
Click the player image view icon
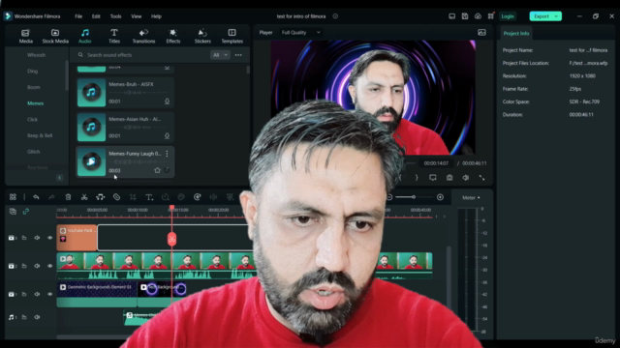pyautogui.click(x=481, y=32)
